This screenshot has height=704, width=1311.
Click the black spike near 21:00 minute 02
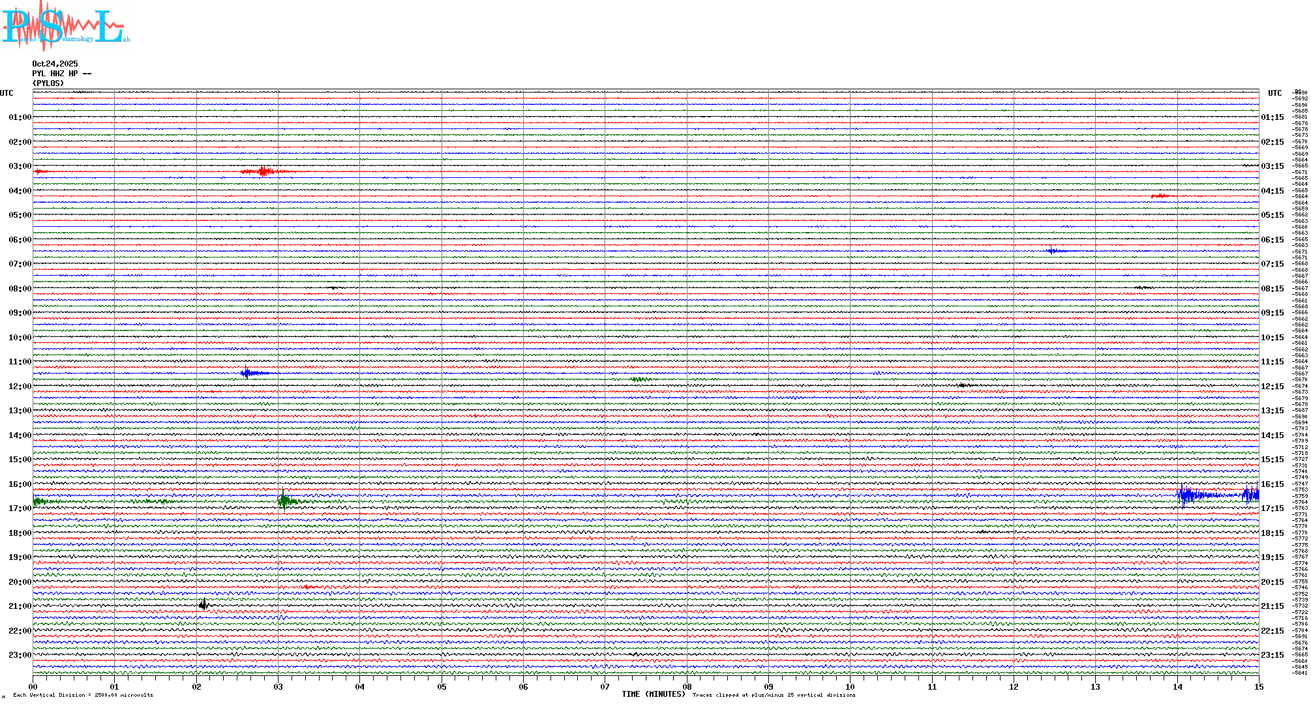(x=203, y=605)
